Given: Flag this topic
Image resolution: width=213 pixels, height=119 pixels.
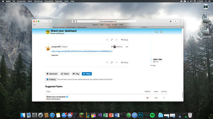Looking at the screenshot, I should coord(76,74).
